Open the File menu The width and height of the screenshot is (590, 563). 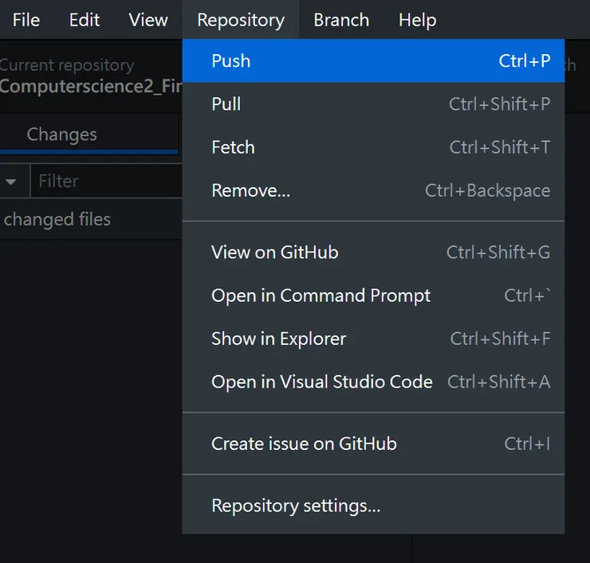click(x=26, y=20)
